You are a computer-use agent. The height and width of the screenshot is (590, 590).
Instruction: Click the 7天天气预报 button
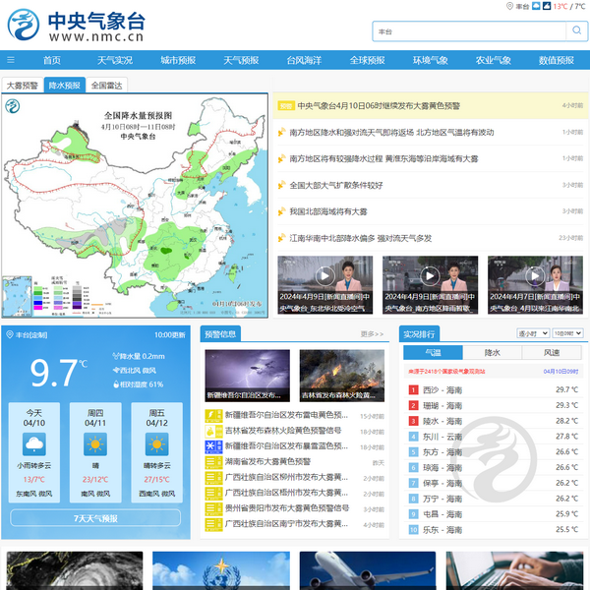(95, 518)
